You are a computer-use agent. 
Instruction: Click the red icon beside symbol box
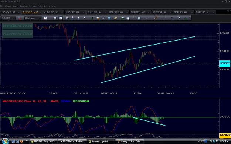pos(19,18)
